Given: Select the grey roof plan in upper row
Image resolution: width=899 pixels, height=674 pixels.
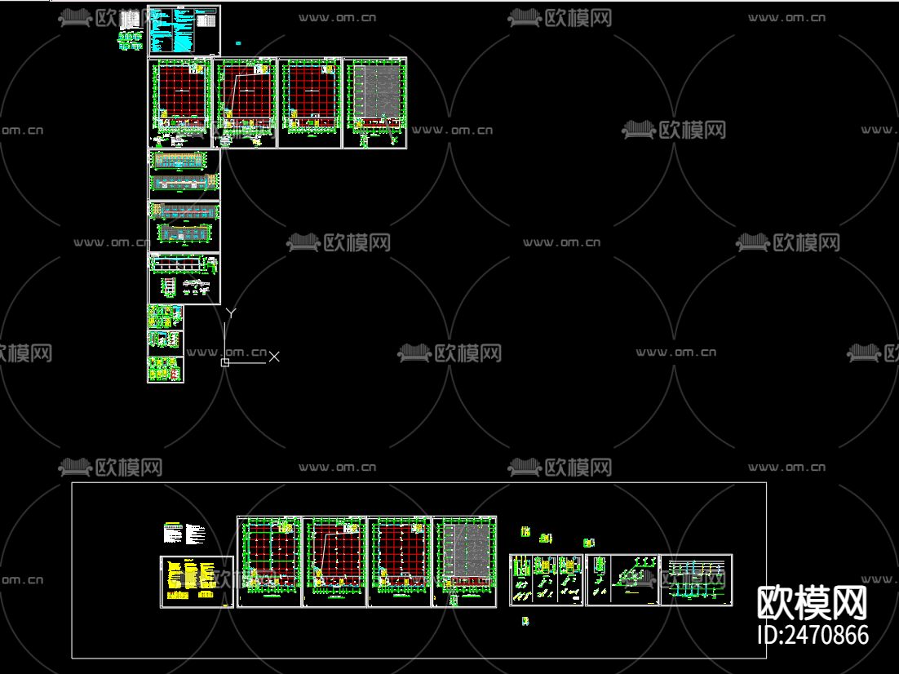Looking at the screenshot, I should point(375,103).
